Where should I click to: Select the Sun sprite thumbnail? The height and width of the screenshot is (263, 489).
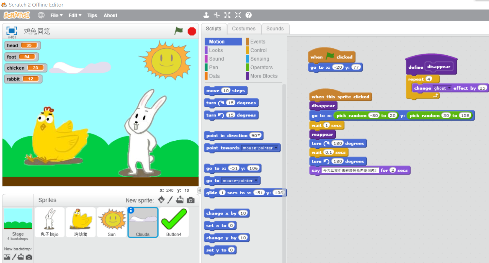[x=112, y=222]
